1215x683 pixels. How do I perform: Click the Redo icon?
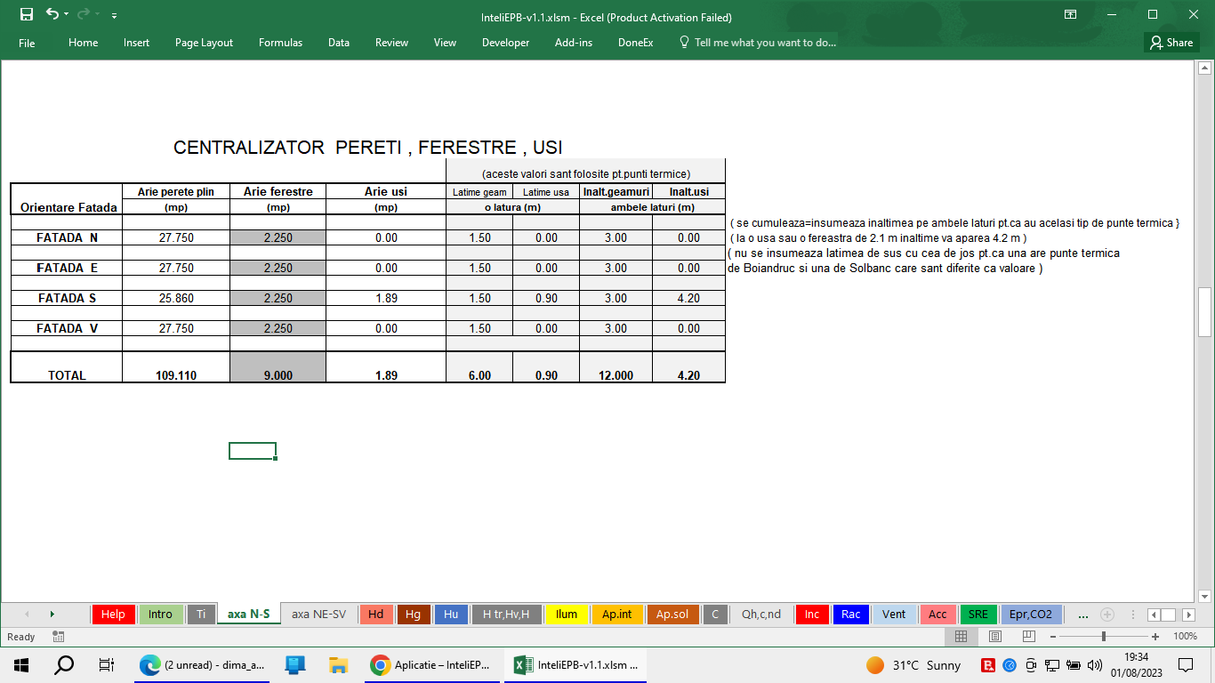point(81,15)
